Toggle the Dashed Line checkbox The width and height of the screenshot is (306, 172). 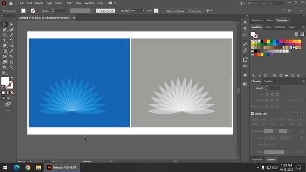(252, 114)
